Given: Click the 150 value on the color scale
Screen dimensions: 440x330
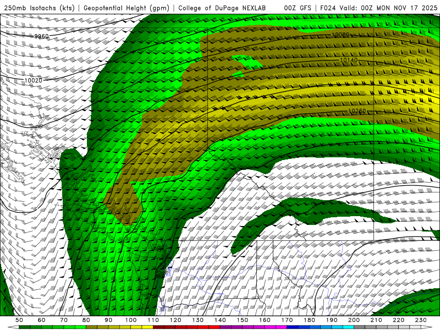Looking at the screenshot, I should click(x=243, y=320).
